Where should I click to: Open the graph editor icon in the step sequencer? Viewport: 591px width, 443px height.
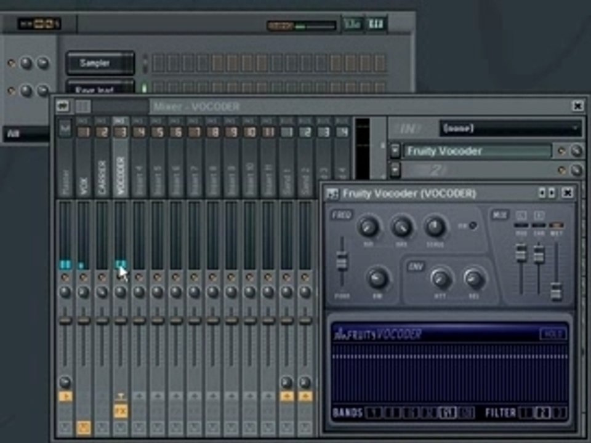tap(352, 25)
